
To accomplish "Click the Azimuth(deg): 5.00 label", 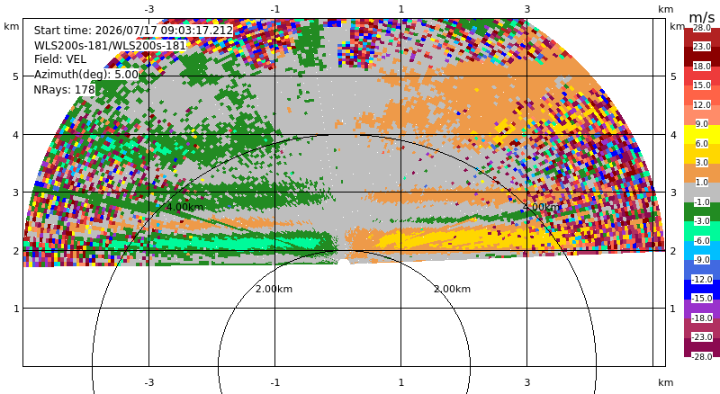I will click(86, 75).
